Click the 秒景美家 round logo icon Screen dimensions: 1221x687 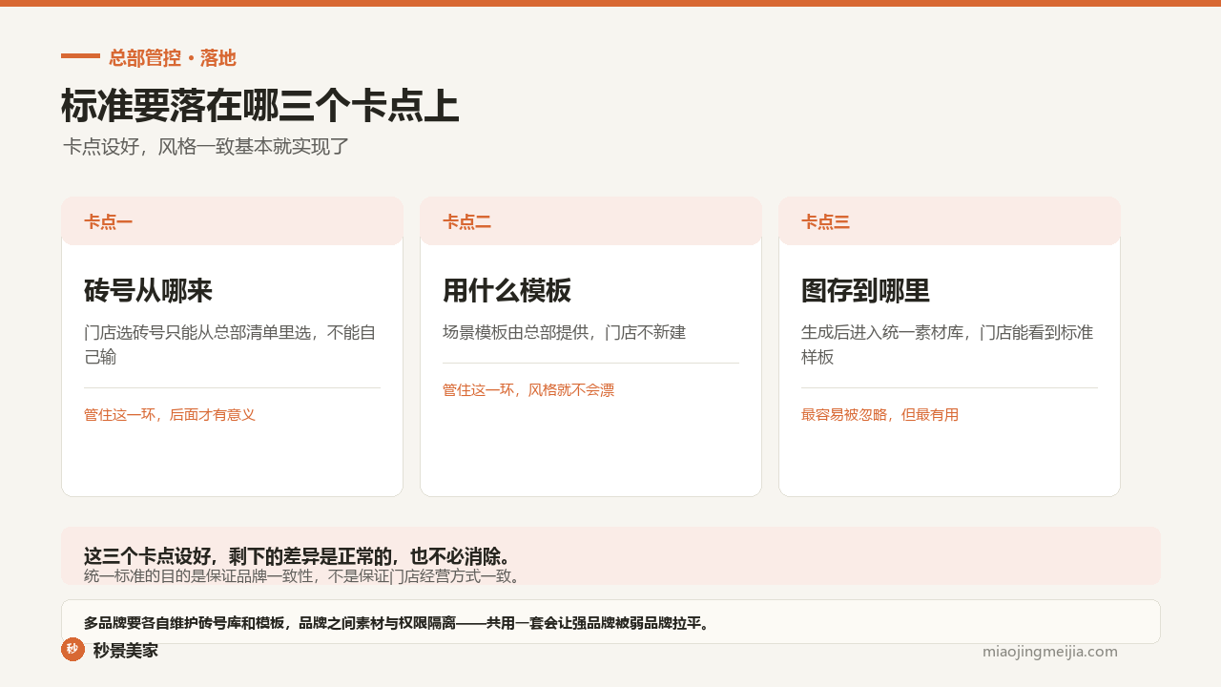click(x=72, y=649)
